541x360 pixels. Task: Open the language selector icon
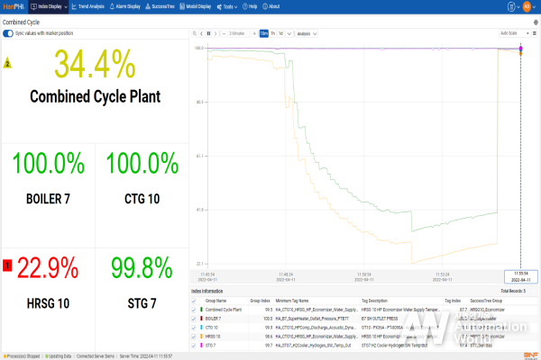coord(513,6)
